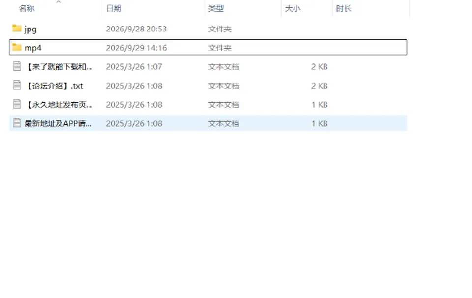This screenshot has width=472, height=298.
Task: Click the 文本文档 type for 【论坛介绍】.txt
Action: click(224, 86)
